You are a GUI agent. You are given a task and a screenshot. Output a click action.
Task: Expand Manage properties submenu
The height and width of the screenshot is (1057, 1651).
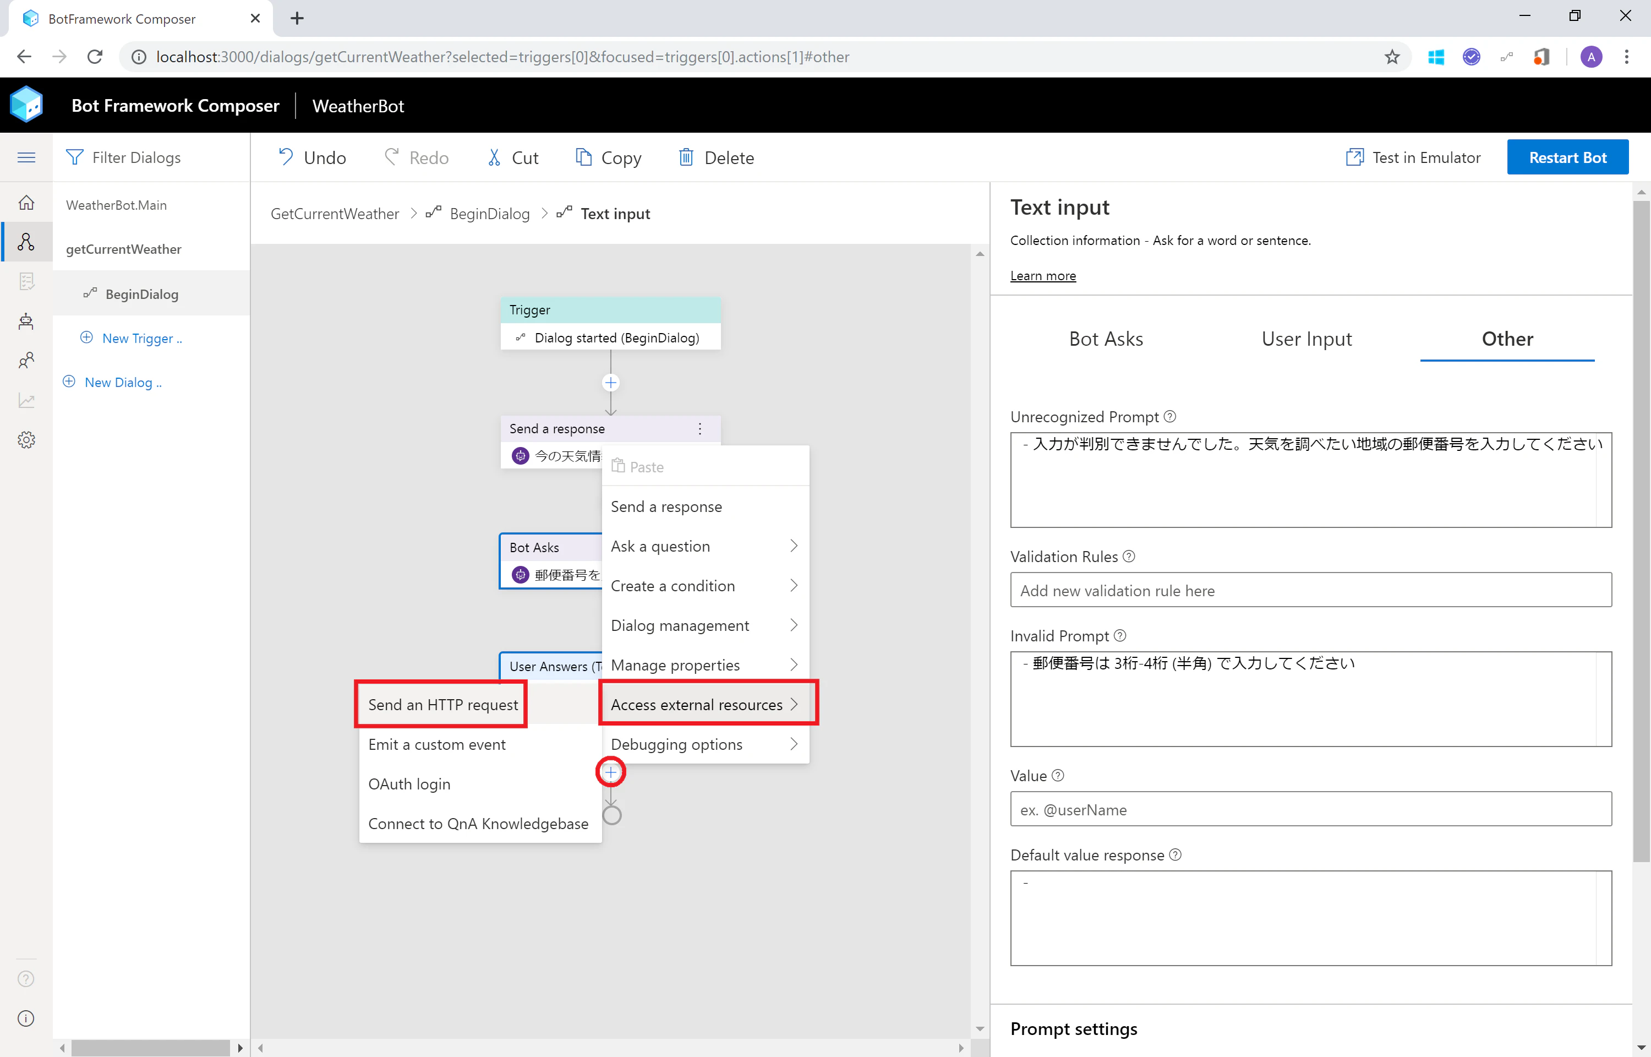(x=706, y=665)
